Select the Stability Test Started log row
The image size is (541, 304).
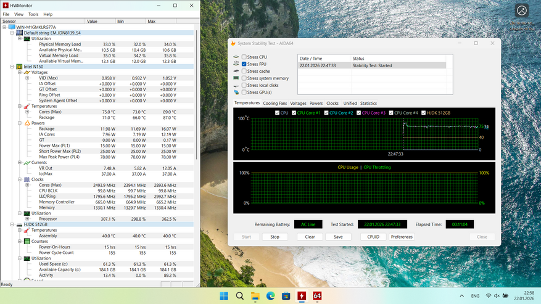click(371, 65)
